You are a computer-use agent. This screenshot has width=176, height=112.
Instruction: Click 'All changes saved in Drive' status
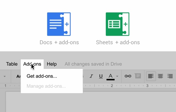pyautogui.click(x=93, y=64)
